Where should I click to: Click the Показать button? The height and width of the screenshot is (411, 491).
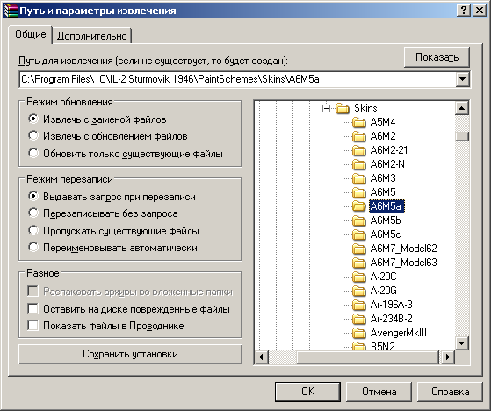pyautogui.click(x=437, y=57)
